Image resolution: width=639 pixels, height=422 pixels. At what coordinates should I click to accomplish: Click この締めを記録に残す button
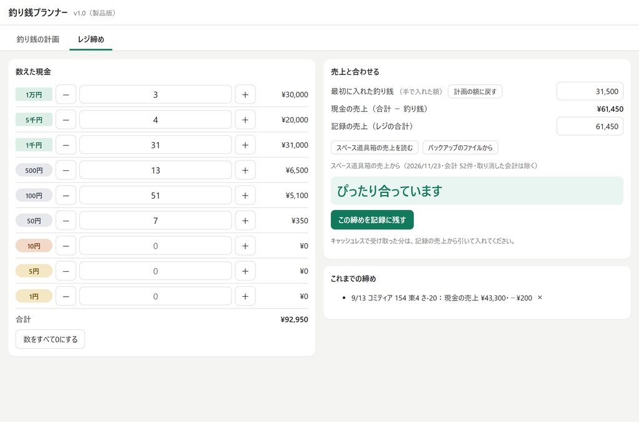[372, 220]
